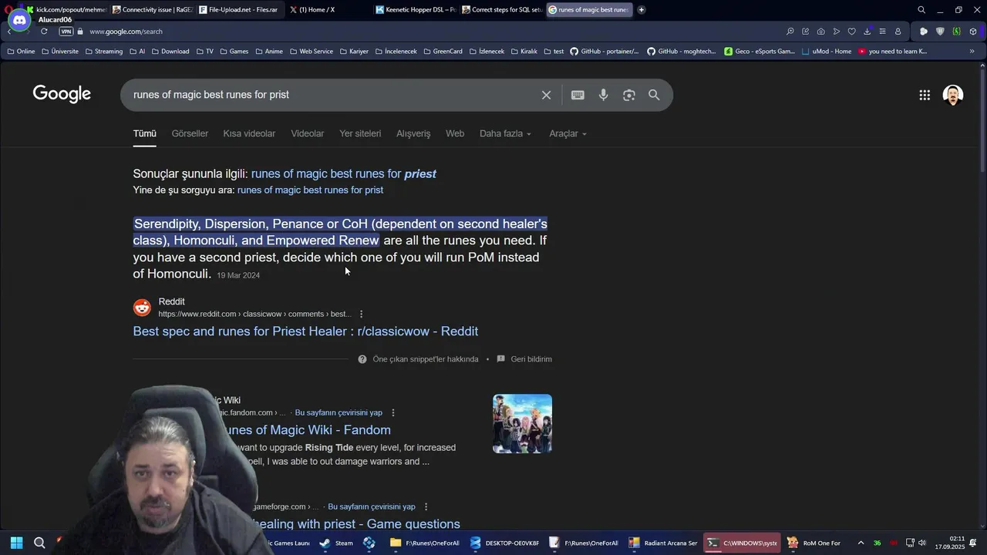
Task: Switch to the File-Upload.net tab
Action: (x=238, y=10)
